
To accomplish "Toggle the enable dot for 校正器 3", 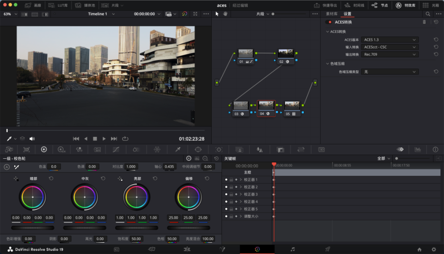I will tap(226, 194).
